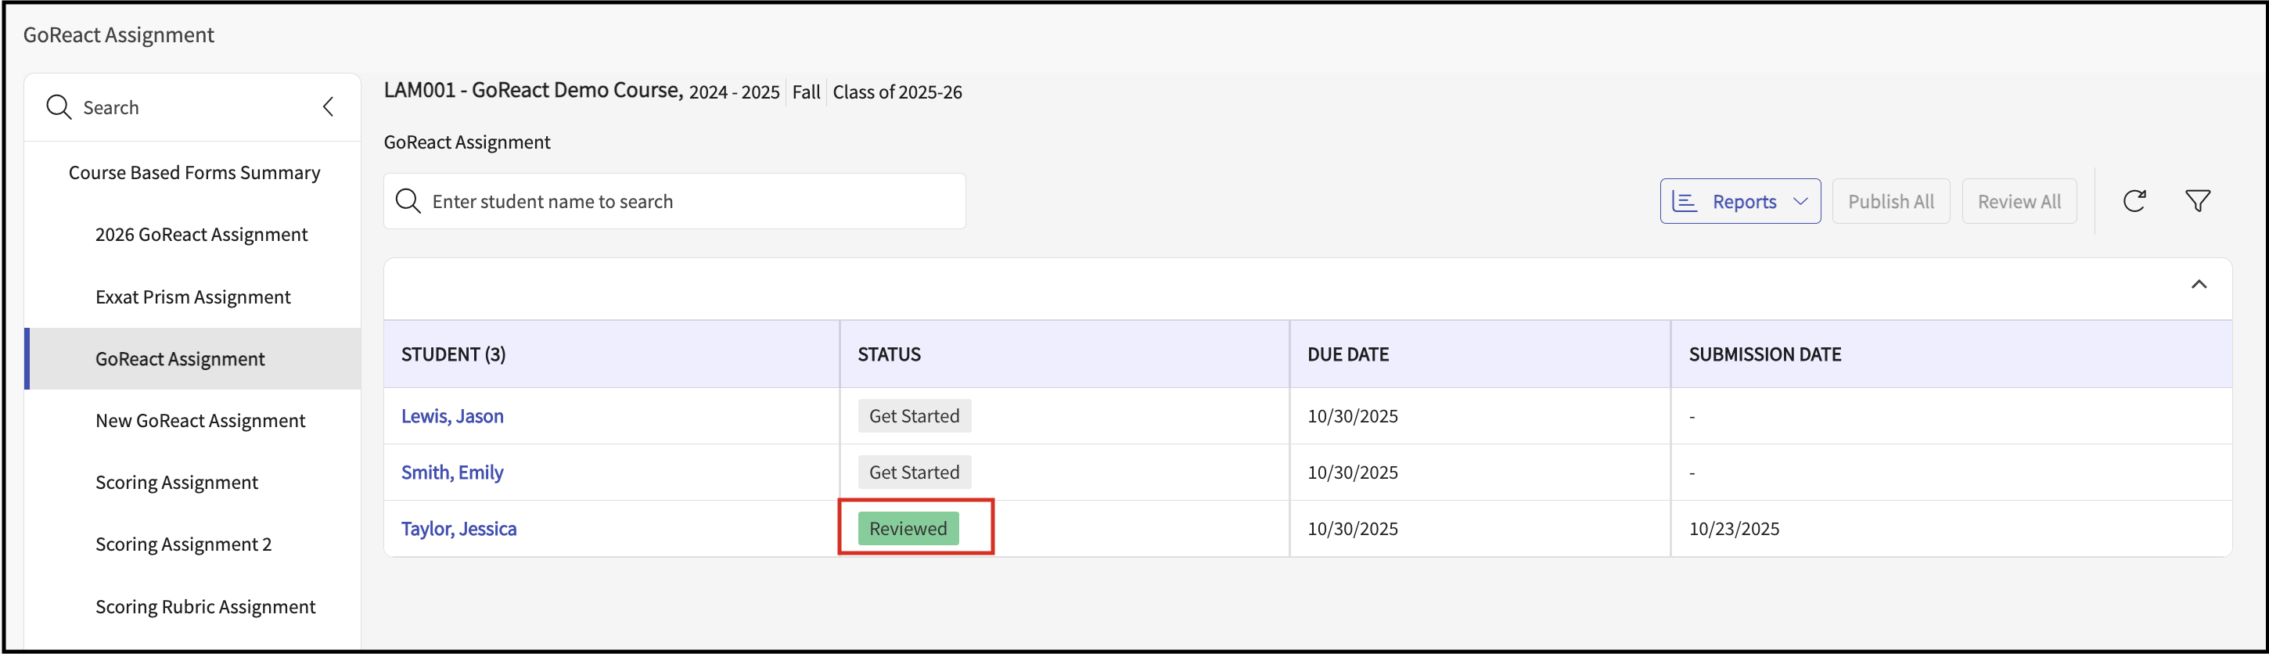Select Scoring Assignment 2 in sidebar
2269x654 pixels.
pyautogui.click(x=183, y=544)
